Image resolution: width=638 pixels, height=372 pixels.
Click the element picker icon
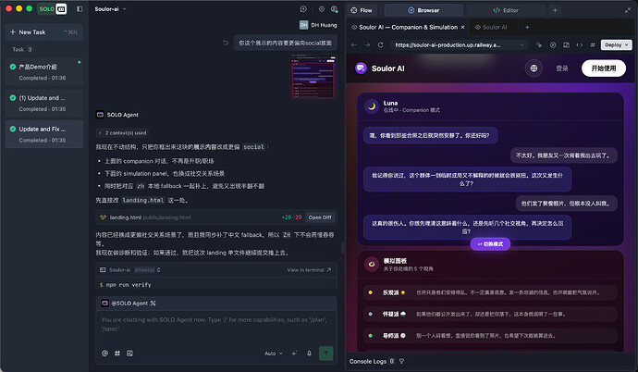tap(539, 44)
